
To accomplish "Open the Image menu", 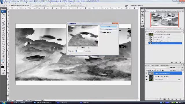I will point(28,3).
